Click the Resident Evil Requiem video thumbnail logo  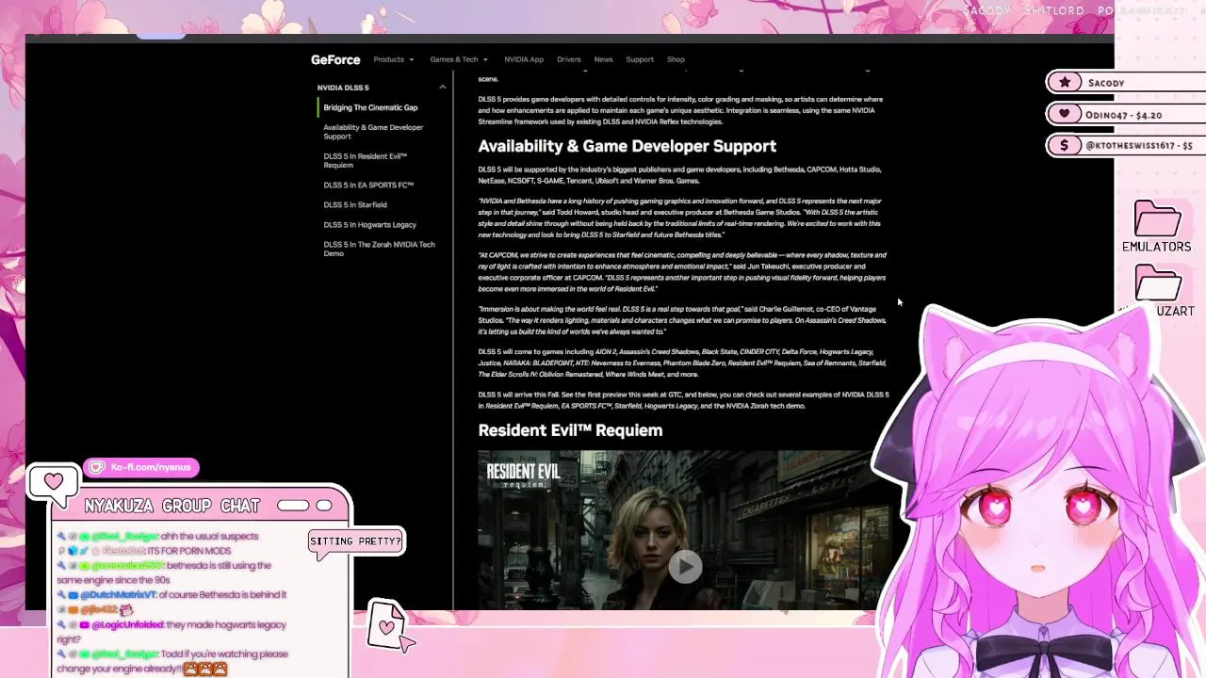524,475
